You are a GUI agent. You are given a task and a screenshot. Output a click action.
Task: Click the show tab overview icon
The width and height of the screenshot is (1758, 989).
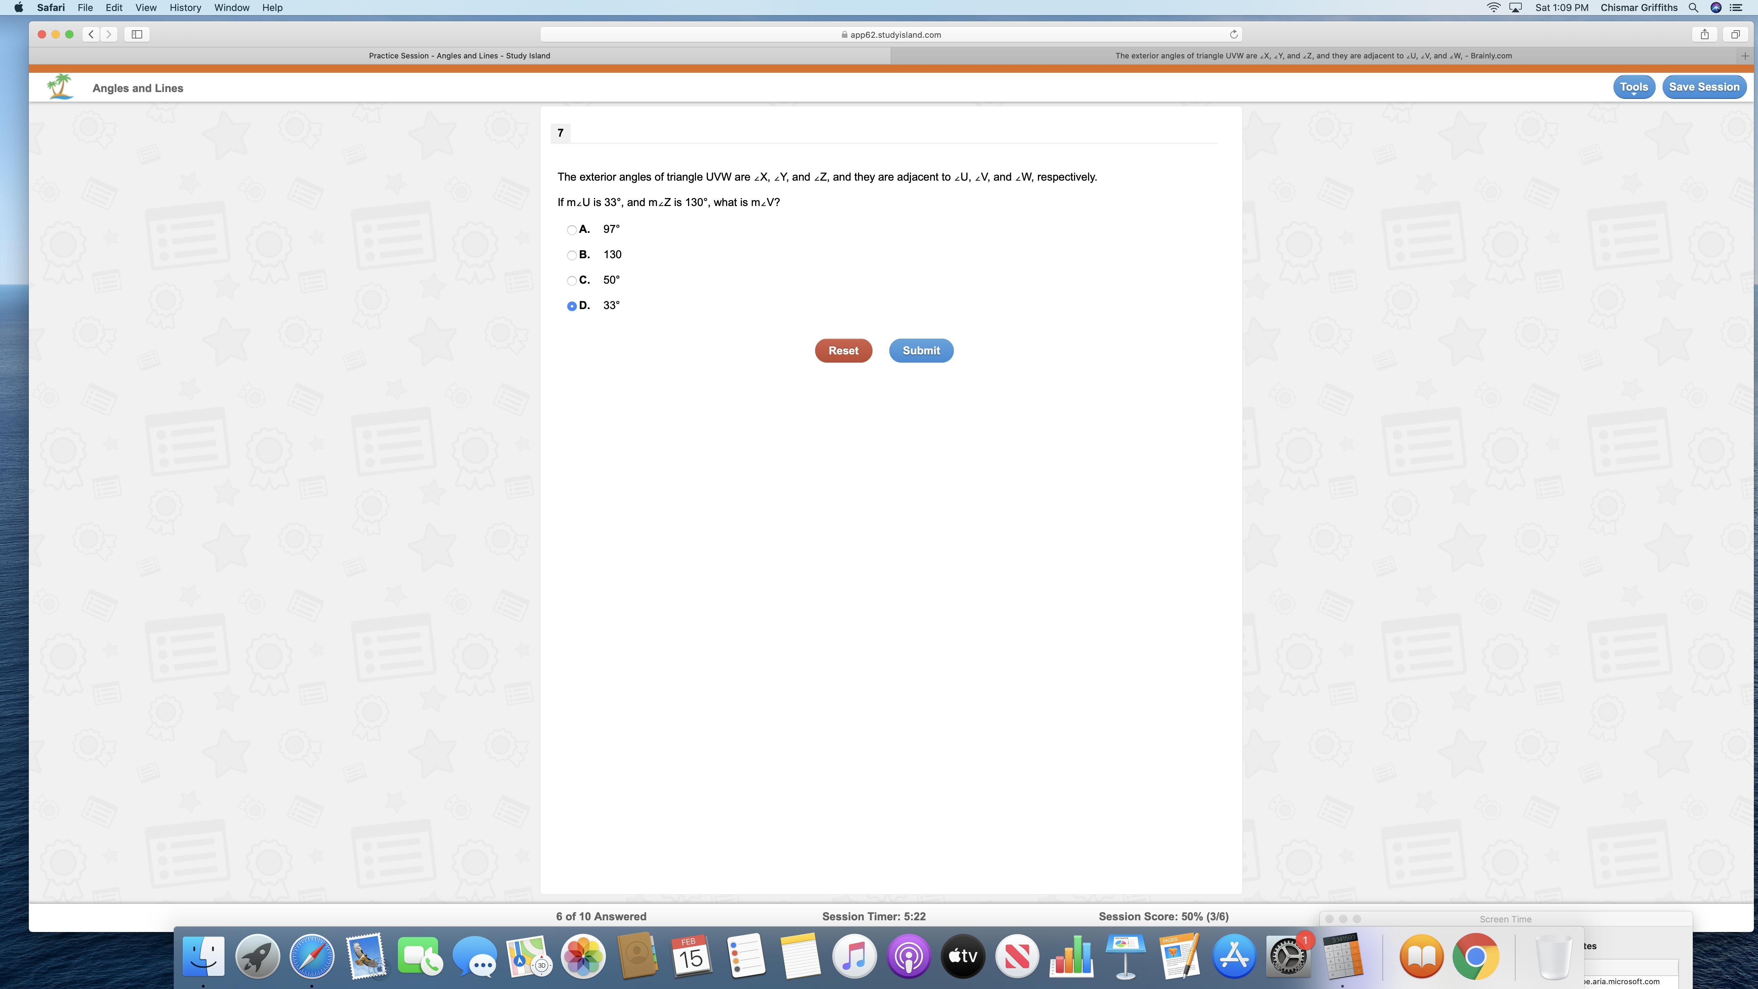coord(1735,34)
